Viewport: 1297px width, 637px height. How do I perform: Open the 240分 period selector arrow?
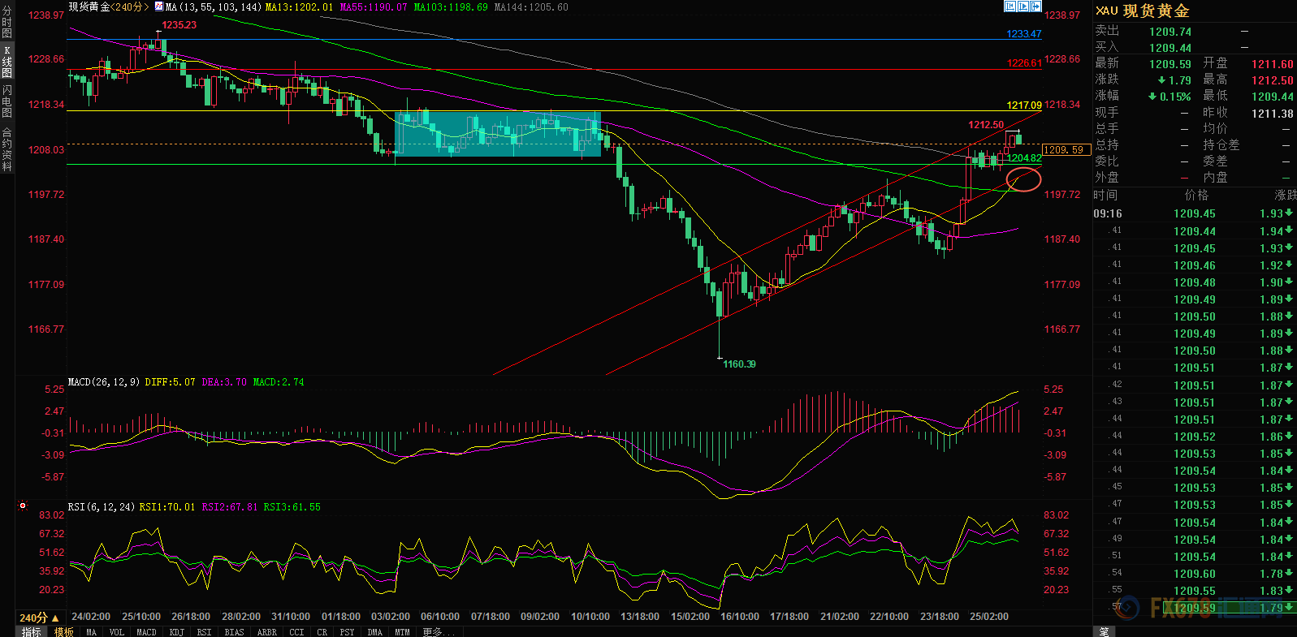[x=55, y=618]
